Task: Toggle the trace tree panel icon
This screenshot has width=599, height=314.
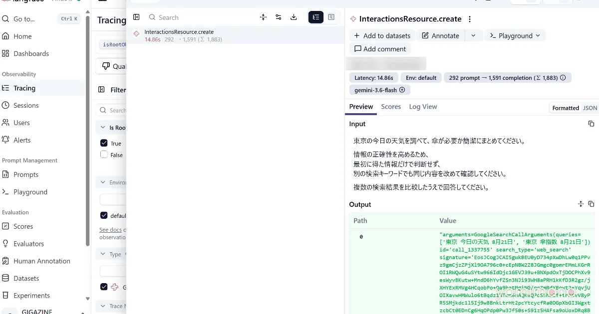Action: click(x=136, y=17)
